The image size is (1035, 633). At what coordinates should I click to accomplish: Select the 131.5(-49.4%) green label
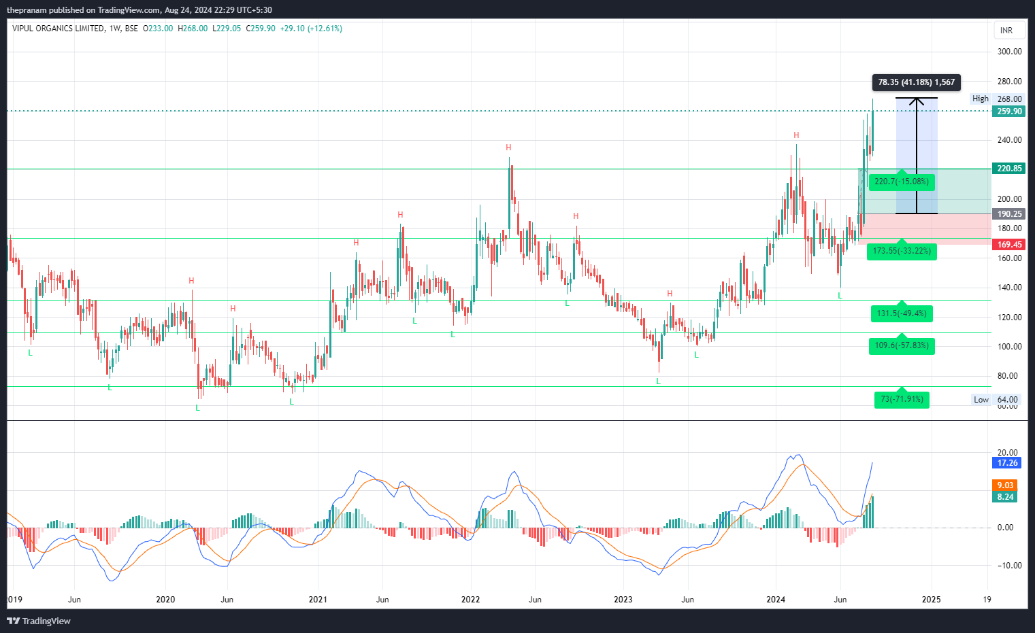(x=902, y=314)
